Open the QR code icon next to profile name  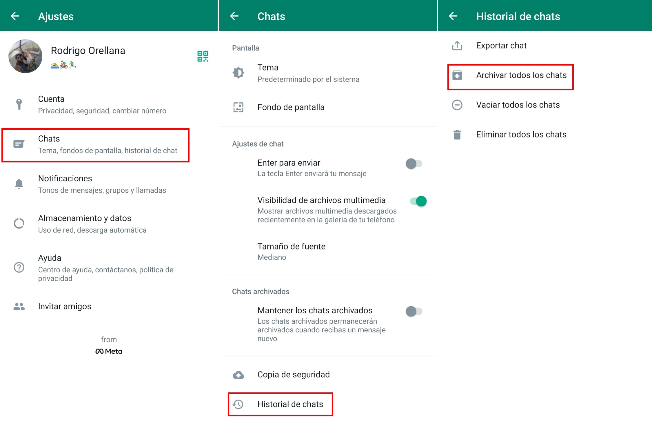tap(203, 56)
